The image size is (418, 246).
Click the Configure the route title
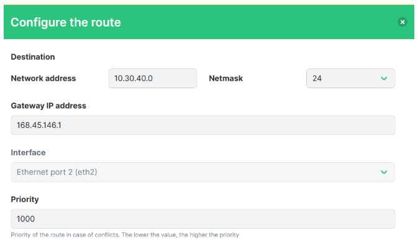(x=66, y=22)
